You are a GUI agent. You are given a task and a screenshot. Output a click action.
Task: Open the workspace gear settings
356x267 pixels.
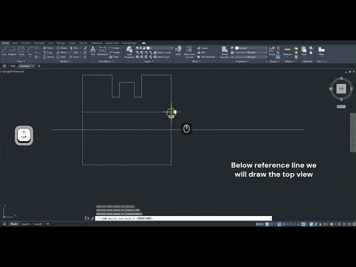332,224
